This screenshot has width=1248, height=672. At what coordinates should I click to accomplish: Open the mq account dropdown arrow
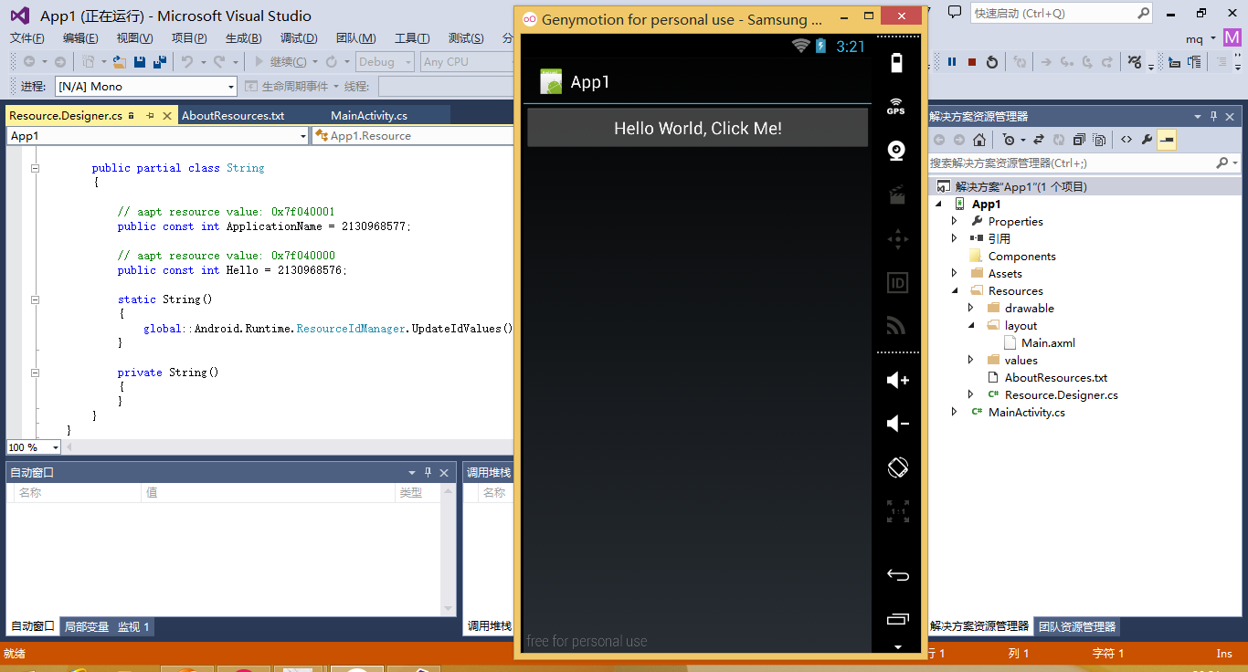tap(1212, 37)
